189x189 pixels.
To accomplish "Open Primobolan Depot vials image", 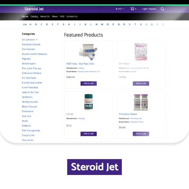I will (x=141, y=102).
